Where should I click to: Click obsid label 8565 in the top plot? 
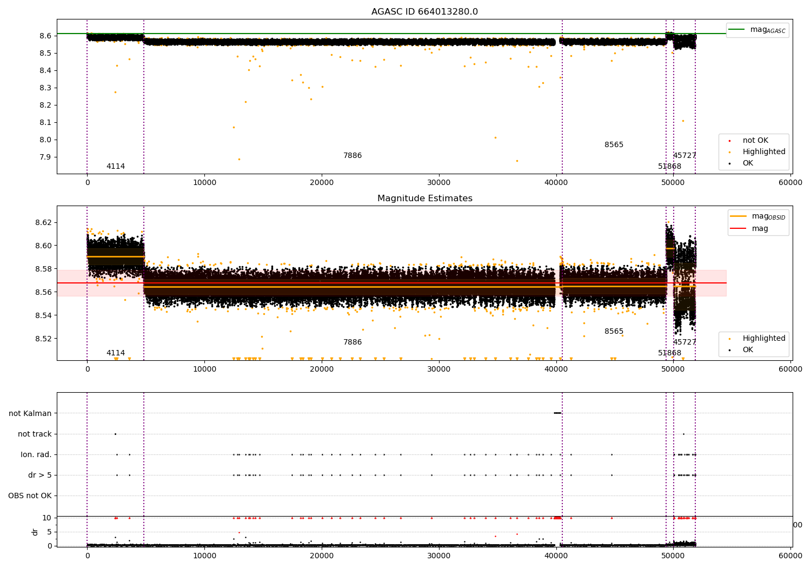[614, 144]
